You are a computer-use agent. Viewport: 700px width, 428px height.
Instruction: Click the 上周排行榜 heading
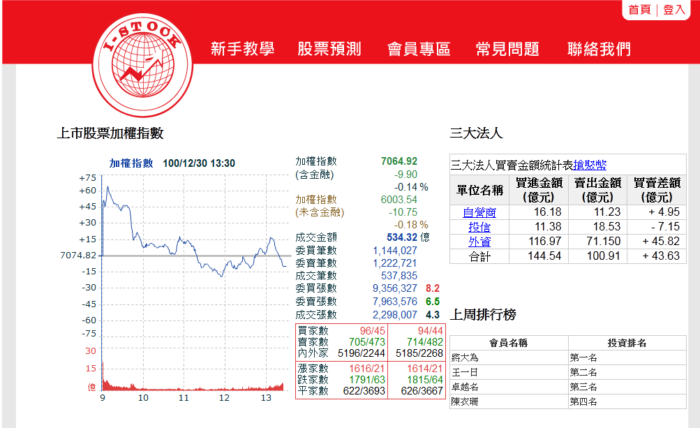[x=483, y=315]
